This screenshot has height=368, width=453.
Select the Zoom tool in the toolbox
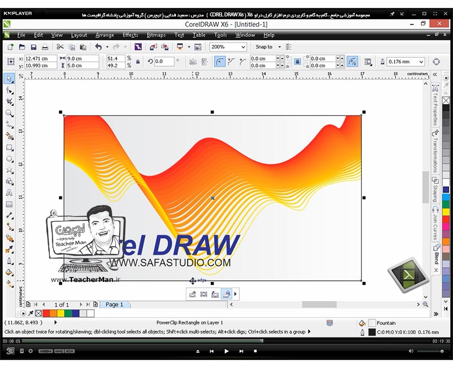coord(9,113)
